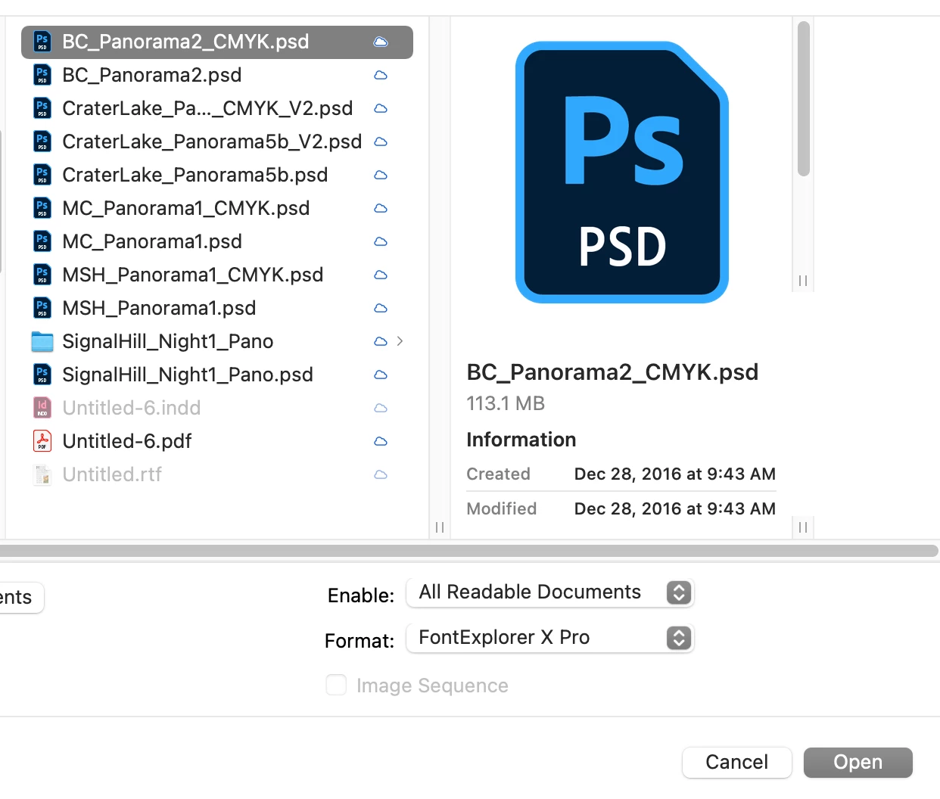
Task: Click the PSD icon for CraterLake_Panorama5b.psd
Action: click(x=42, y=175)
